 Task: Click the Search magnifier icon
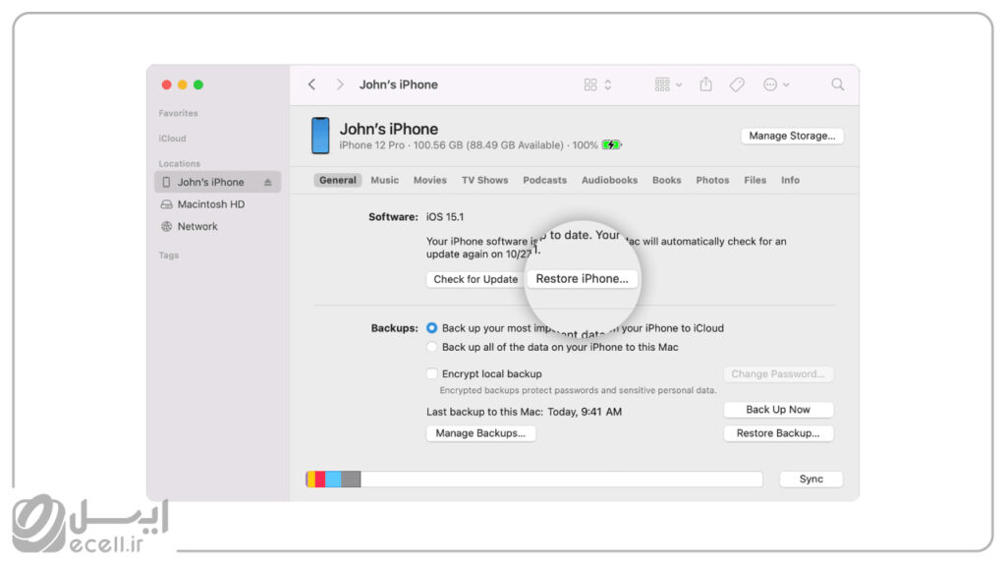coord(837,85)
